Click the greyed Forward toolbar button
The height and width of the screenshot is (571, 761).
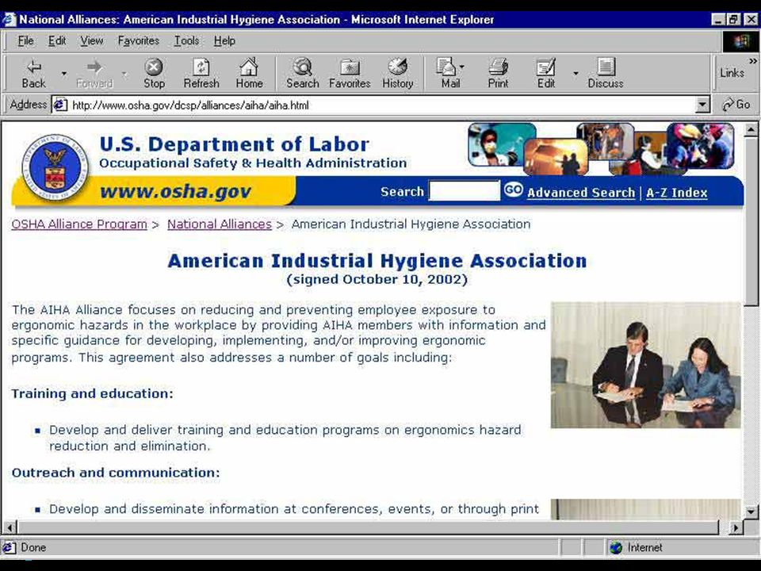click(94, 73)
